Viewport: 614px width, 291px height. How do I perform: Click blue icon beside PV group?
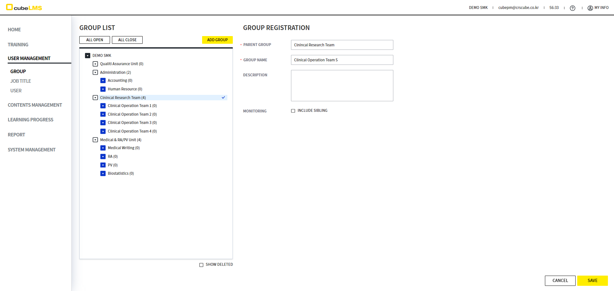[103, 165]
